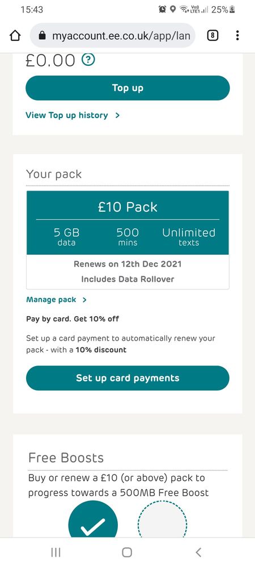This screenshot has height=567, width=255.
Task: Click the myaccount.ee.co.uk address bar
Action: coord(113,35)
